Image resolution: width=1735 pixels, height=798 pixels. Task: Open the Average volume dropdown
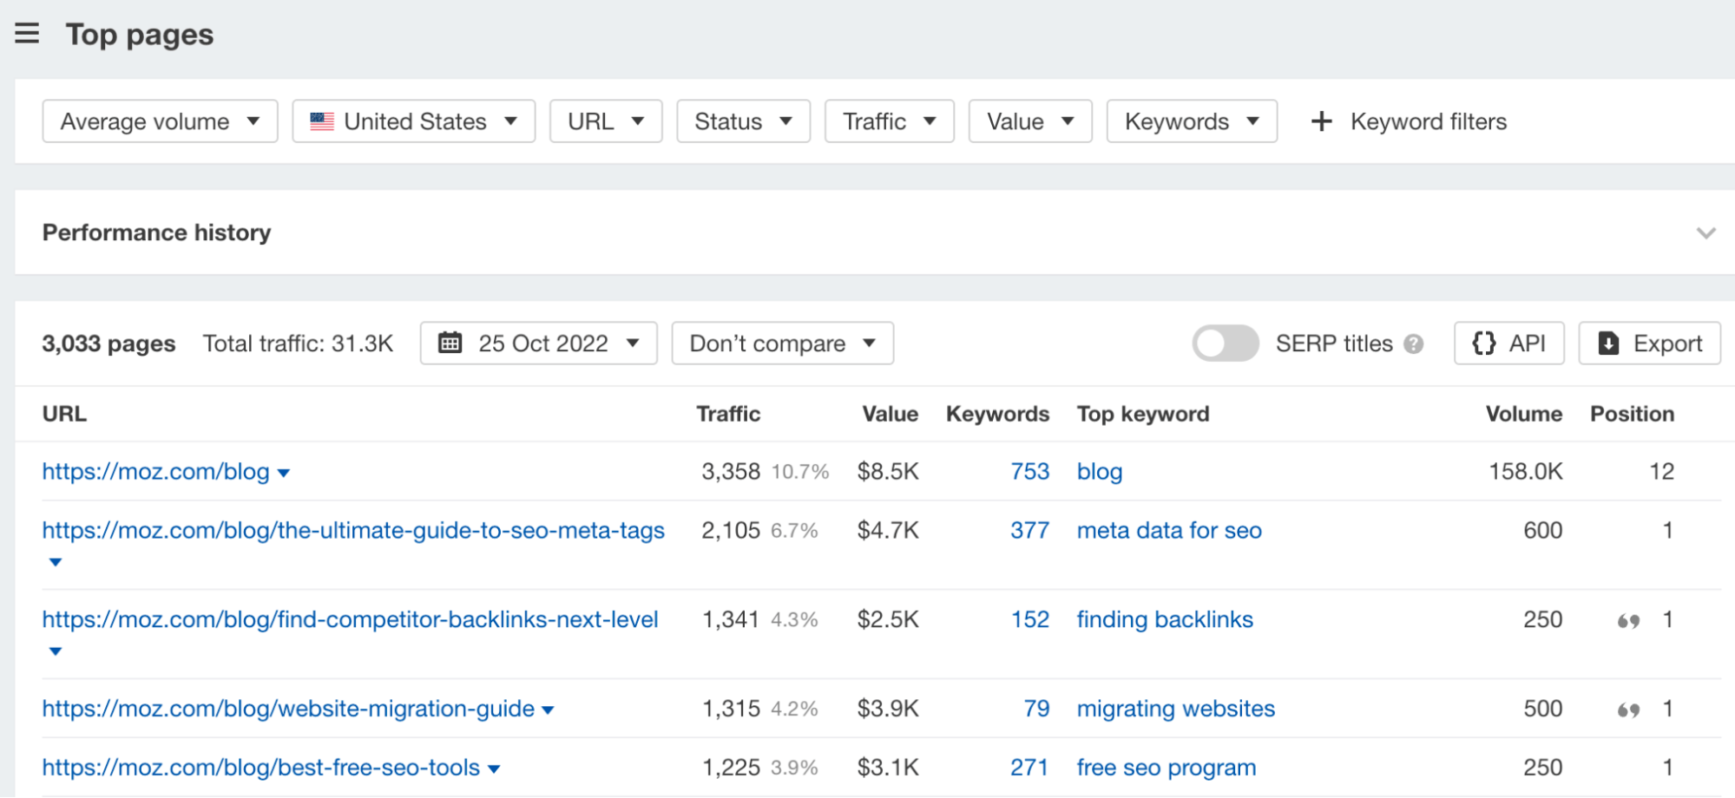pos(159,121)
